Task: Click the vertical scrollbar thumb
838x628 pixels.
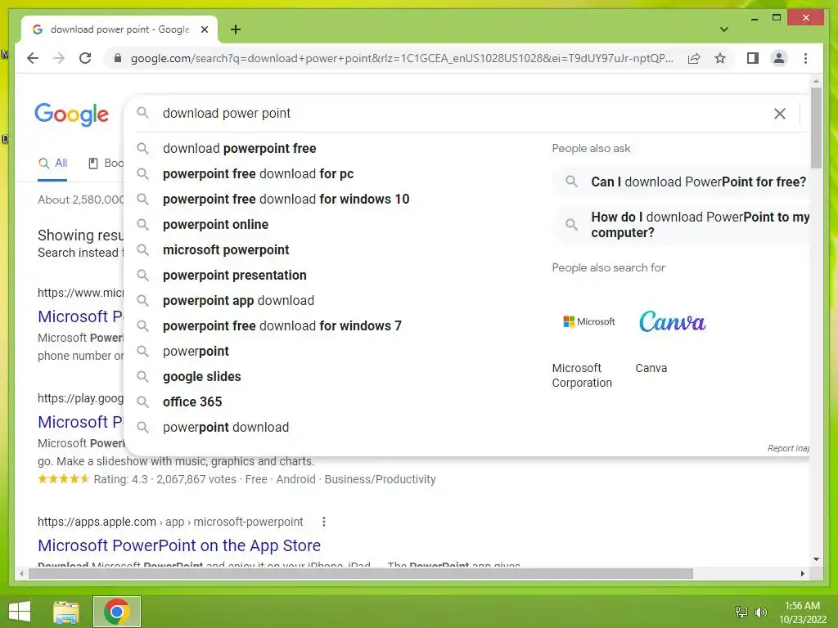Action: click(x=816, y=127)
